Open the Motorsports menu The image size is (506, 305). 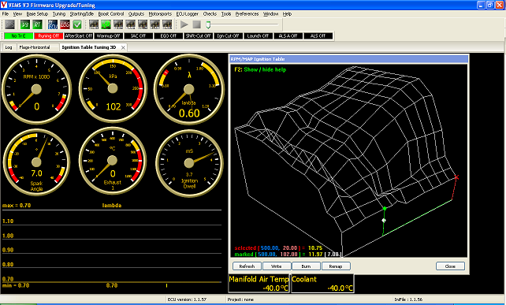click(x=160, y=14)
